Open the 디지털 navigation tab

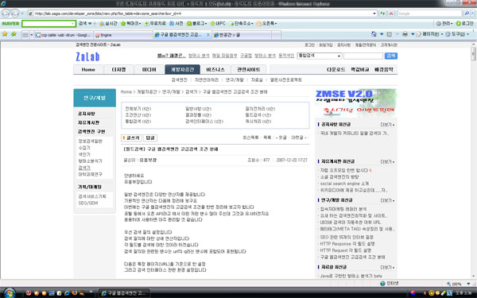[118, 70]
